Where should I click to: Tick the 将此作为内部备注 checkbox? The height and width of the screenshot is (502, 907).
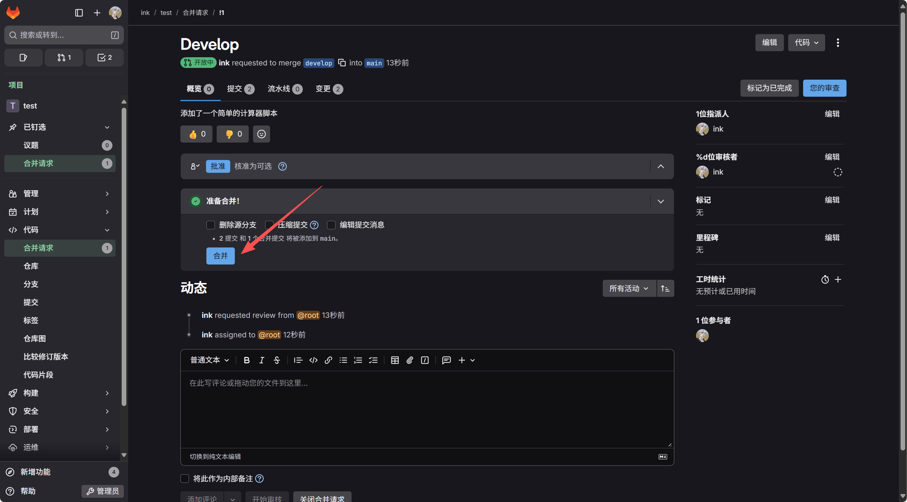[185, 479]
